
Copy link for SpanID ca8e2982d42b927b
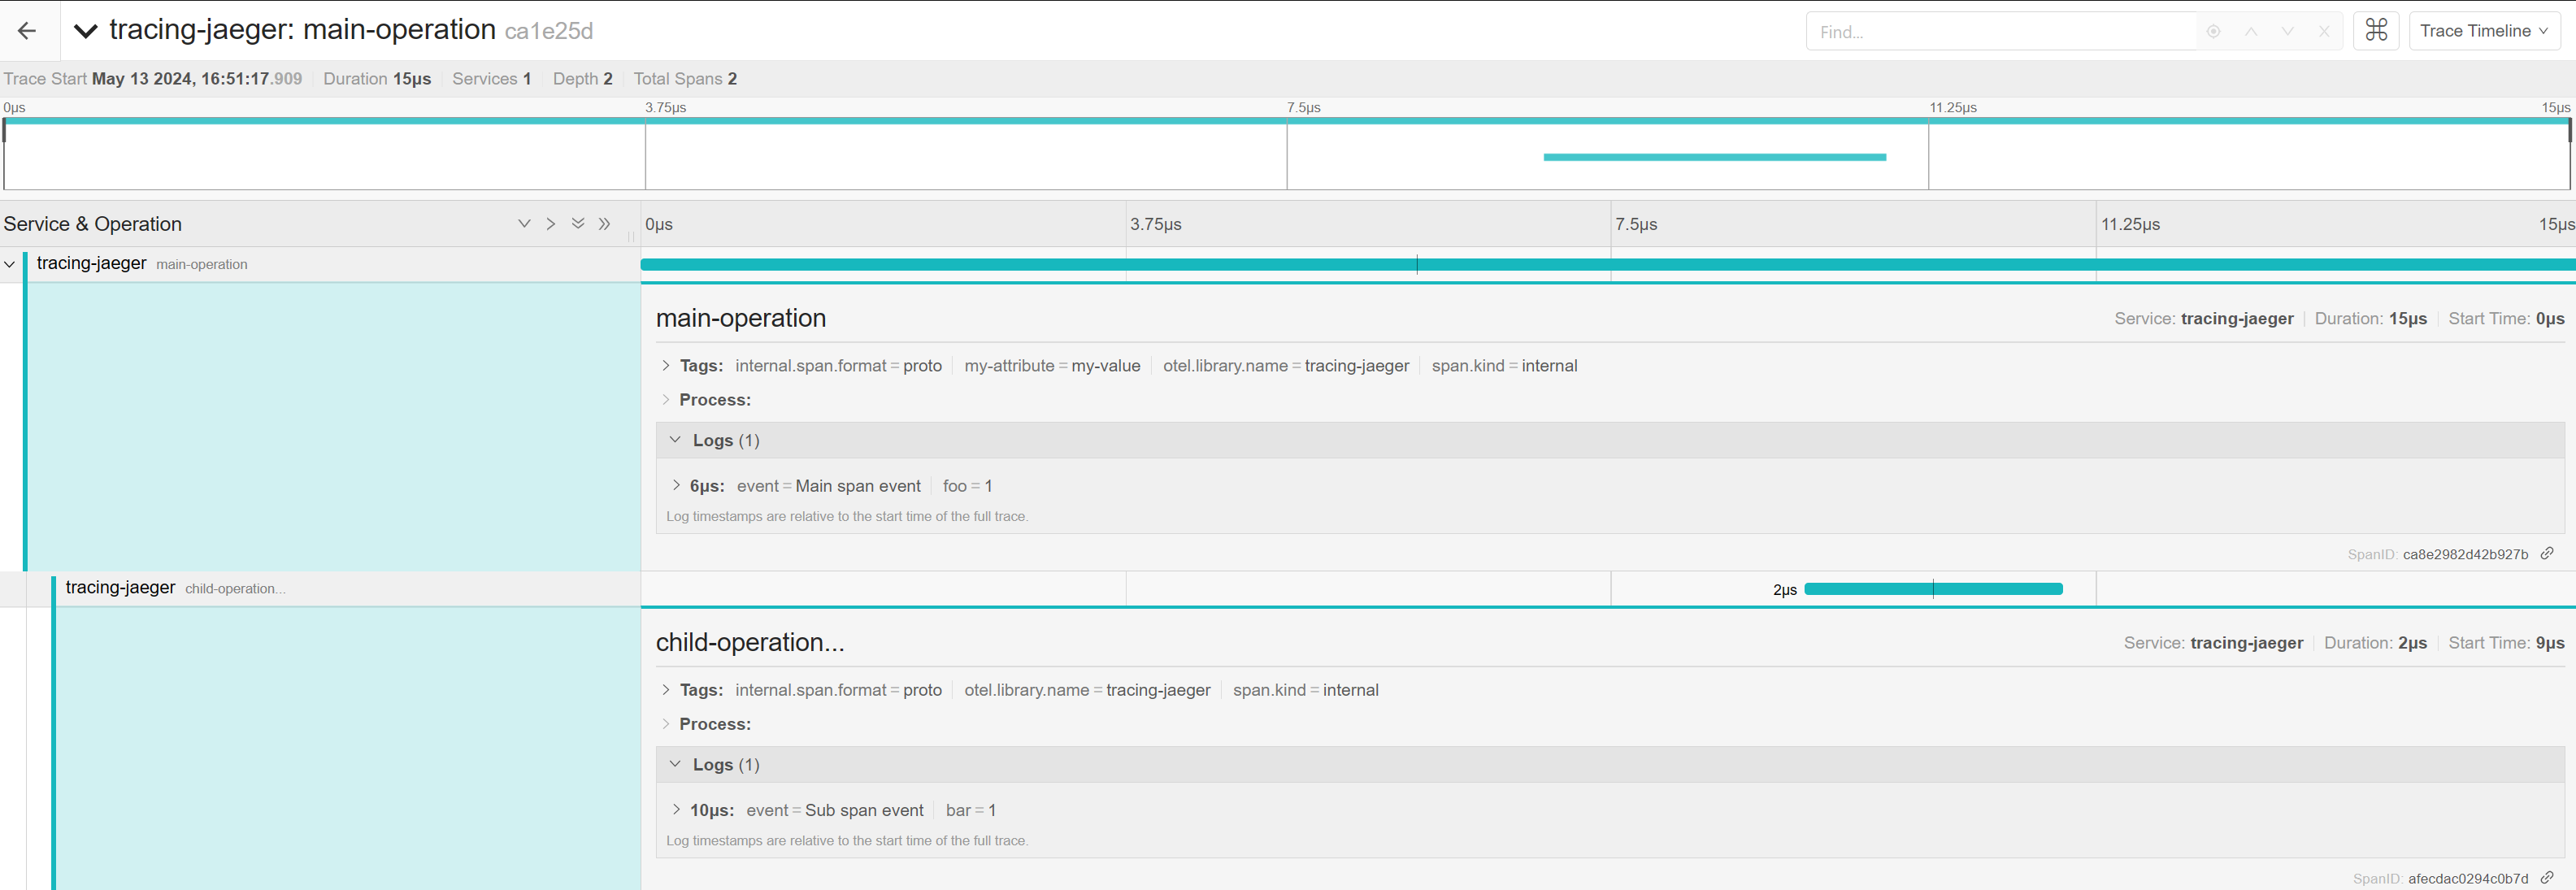point(2547,553)
